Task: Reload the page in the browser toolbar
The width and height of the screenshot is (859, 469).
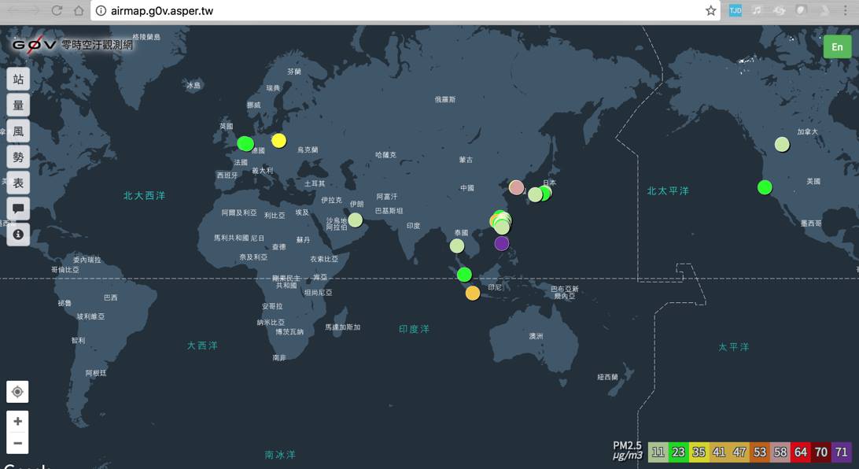Action: [x=57, y=10]
